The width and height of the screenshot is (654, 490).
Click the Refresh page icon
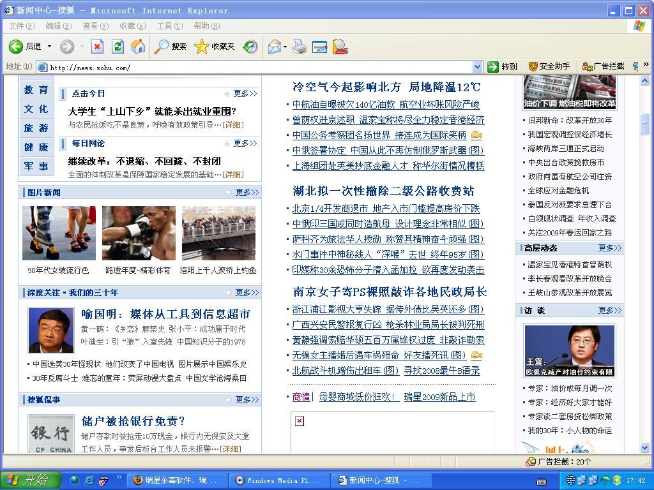pos(118,47)
